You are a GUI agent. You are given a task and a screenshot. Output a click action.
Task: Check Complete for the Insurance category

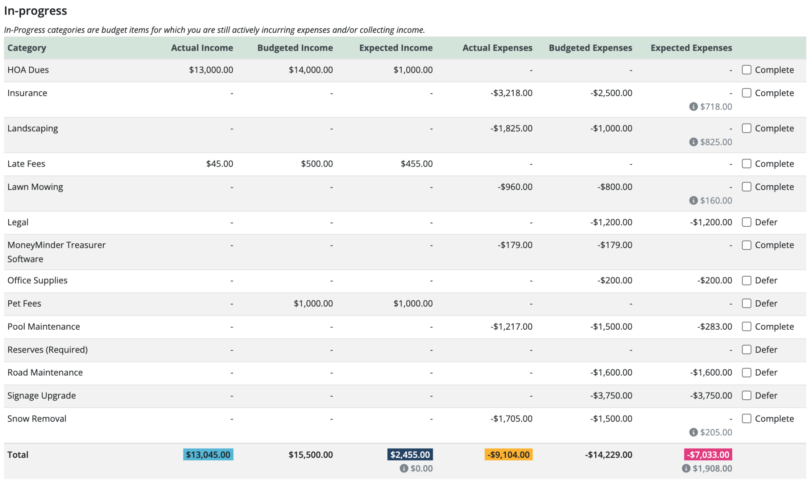(x=747, y=93)
